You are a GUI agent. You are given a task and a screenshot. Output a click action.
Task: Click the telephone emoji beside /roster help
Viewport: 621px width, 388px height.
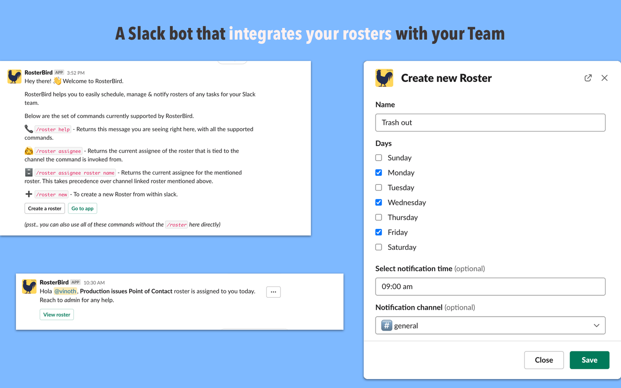click(29, 129)
